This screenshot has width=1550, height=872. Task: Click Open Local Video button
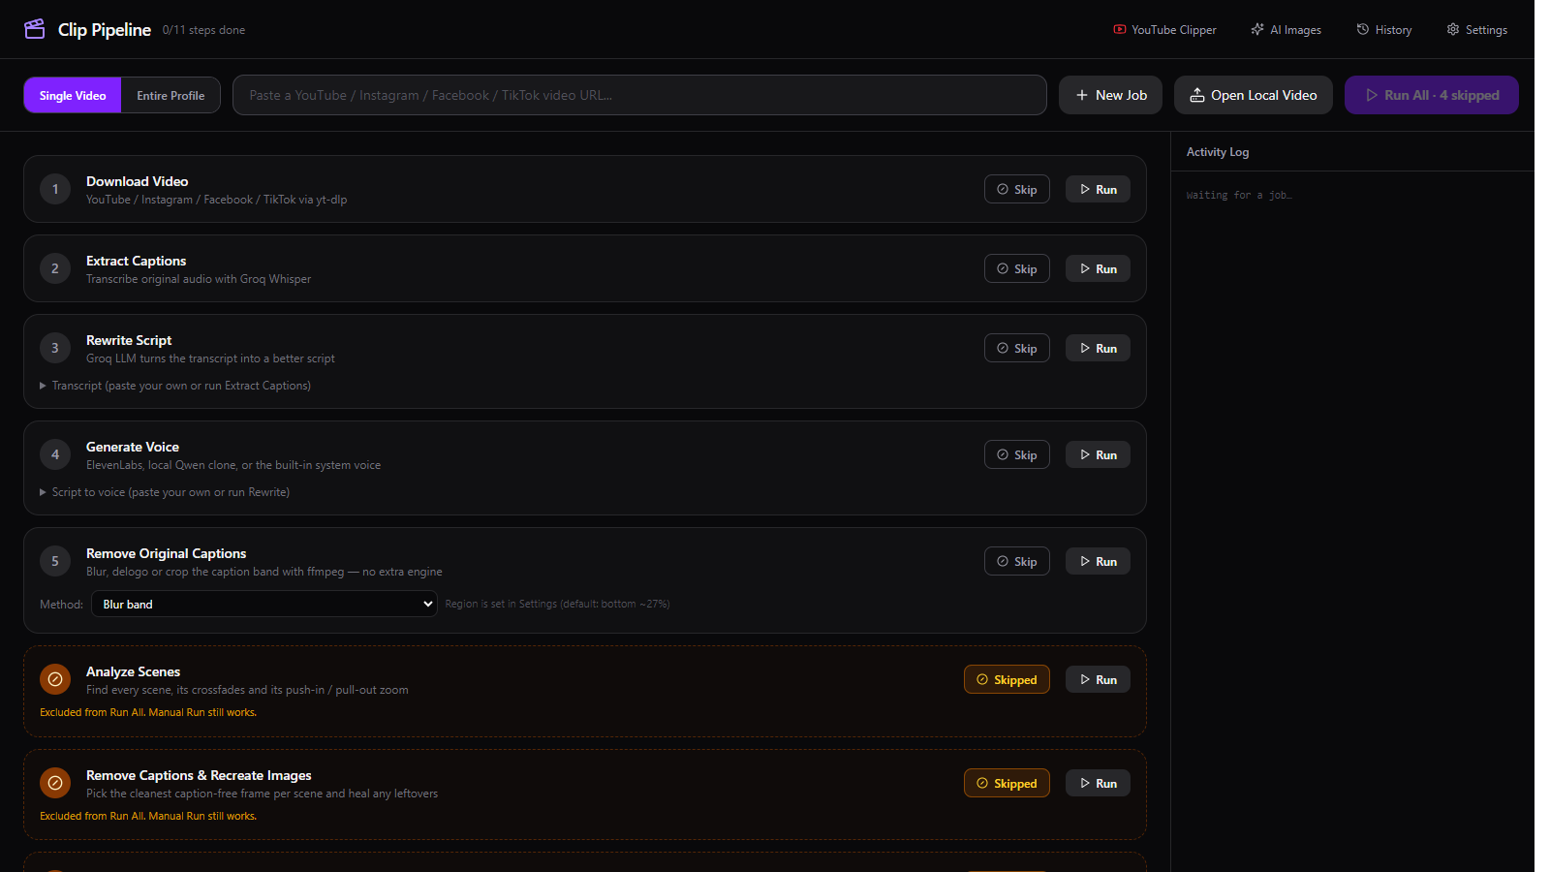[x=1254, y=95]
